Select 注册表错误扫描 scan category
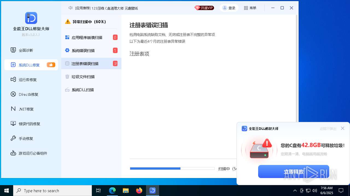 click(x=91, y=63)
